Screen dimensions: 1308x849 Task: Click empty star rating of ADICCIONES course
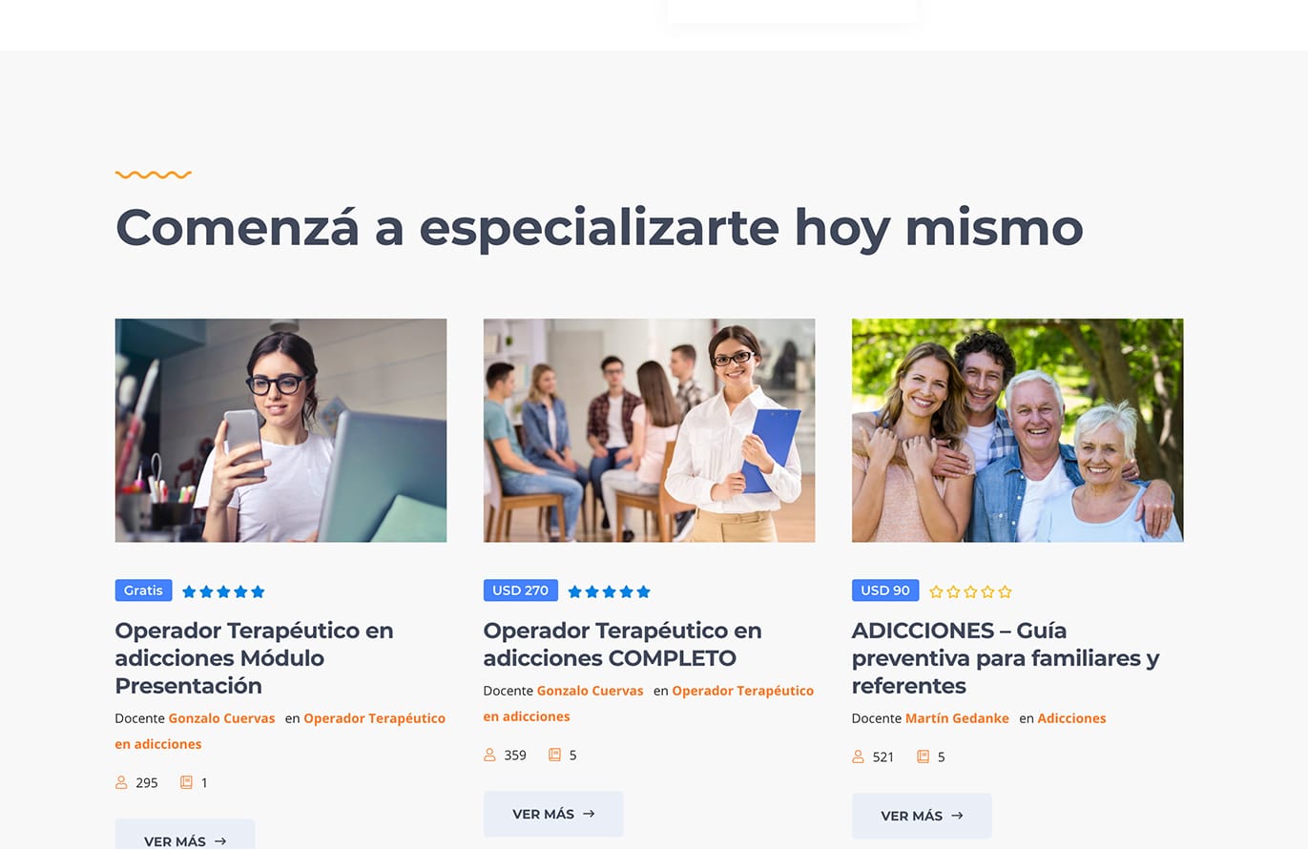click(x=970, y=591)
